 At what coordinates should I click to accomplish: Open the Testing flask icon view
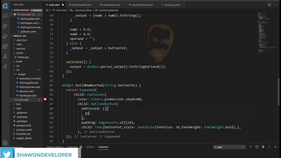5,56
